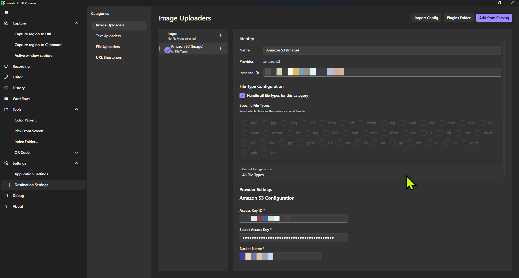This screenshot has height=278, width=519.
Task: Uncheck Handle all file types checkbox
Action: [242, 96]
